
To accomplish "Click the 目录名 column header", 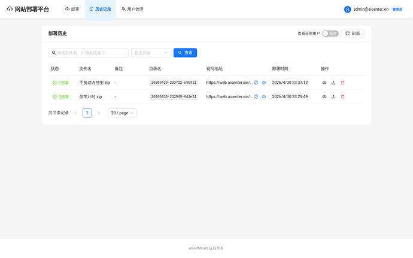I will pyautogui.click(x=155, y=68).
